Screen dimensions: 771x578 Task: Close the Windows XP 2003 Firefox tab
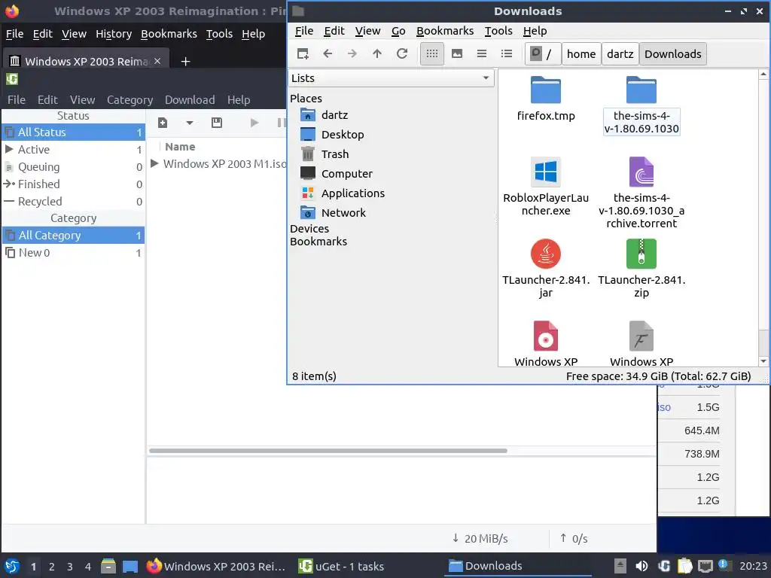click(157, 61)
